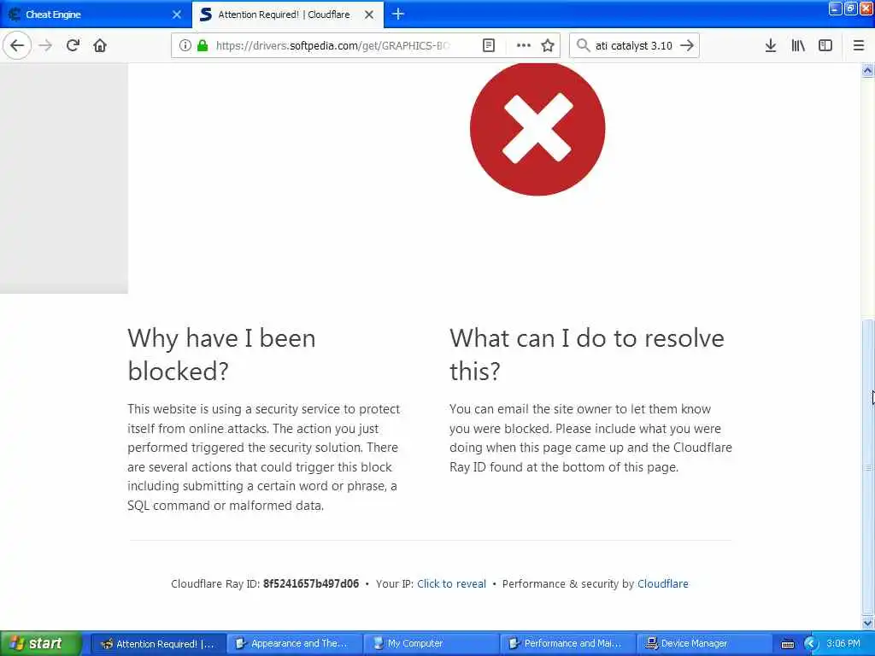Click the vertical scrollbar thumb
The height and width of the screenshot is (656, 875).
(868, 466)
